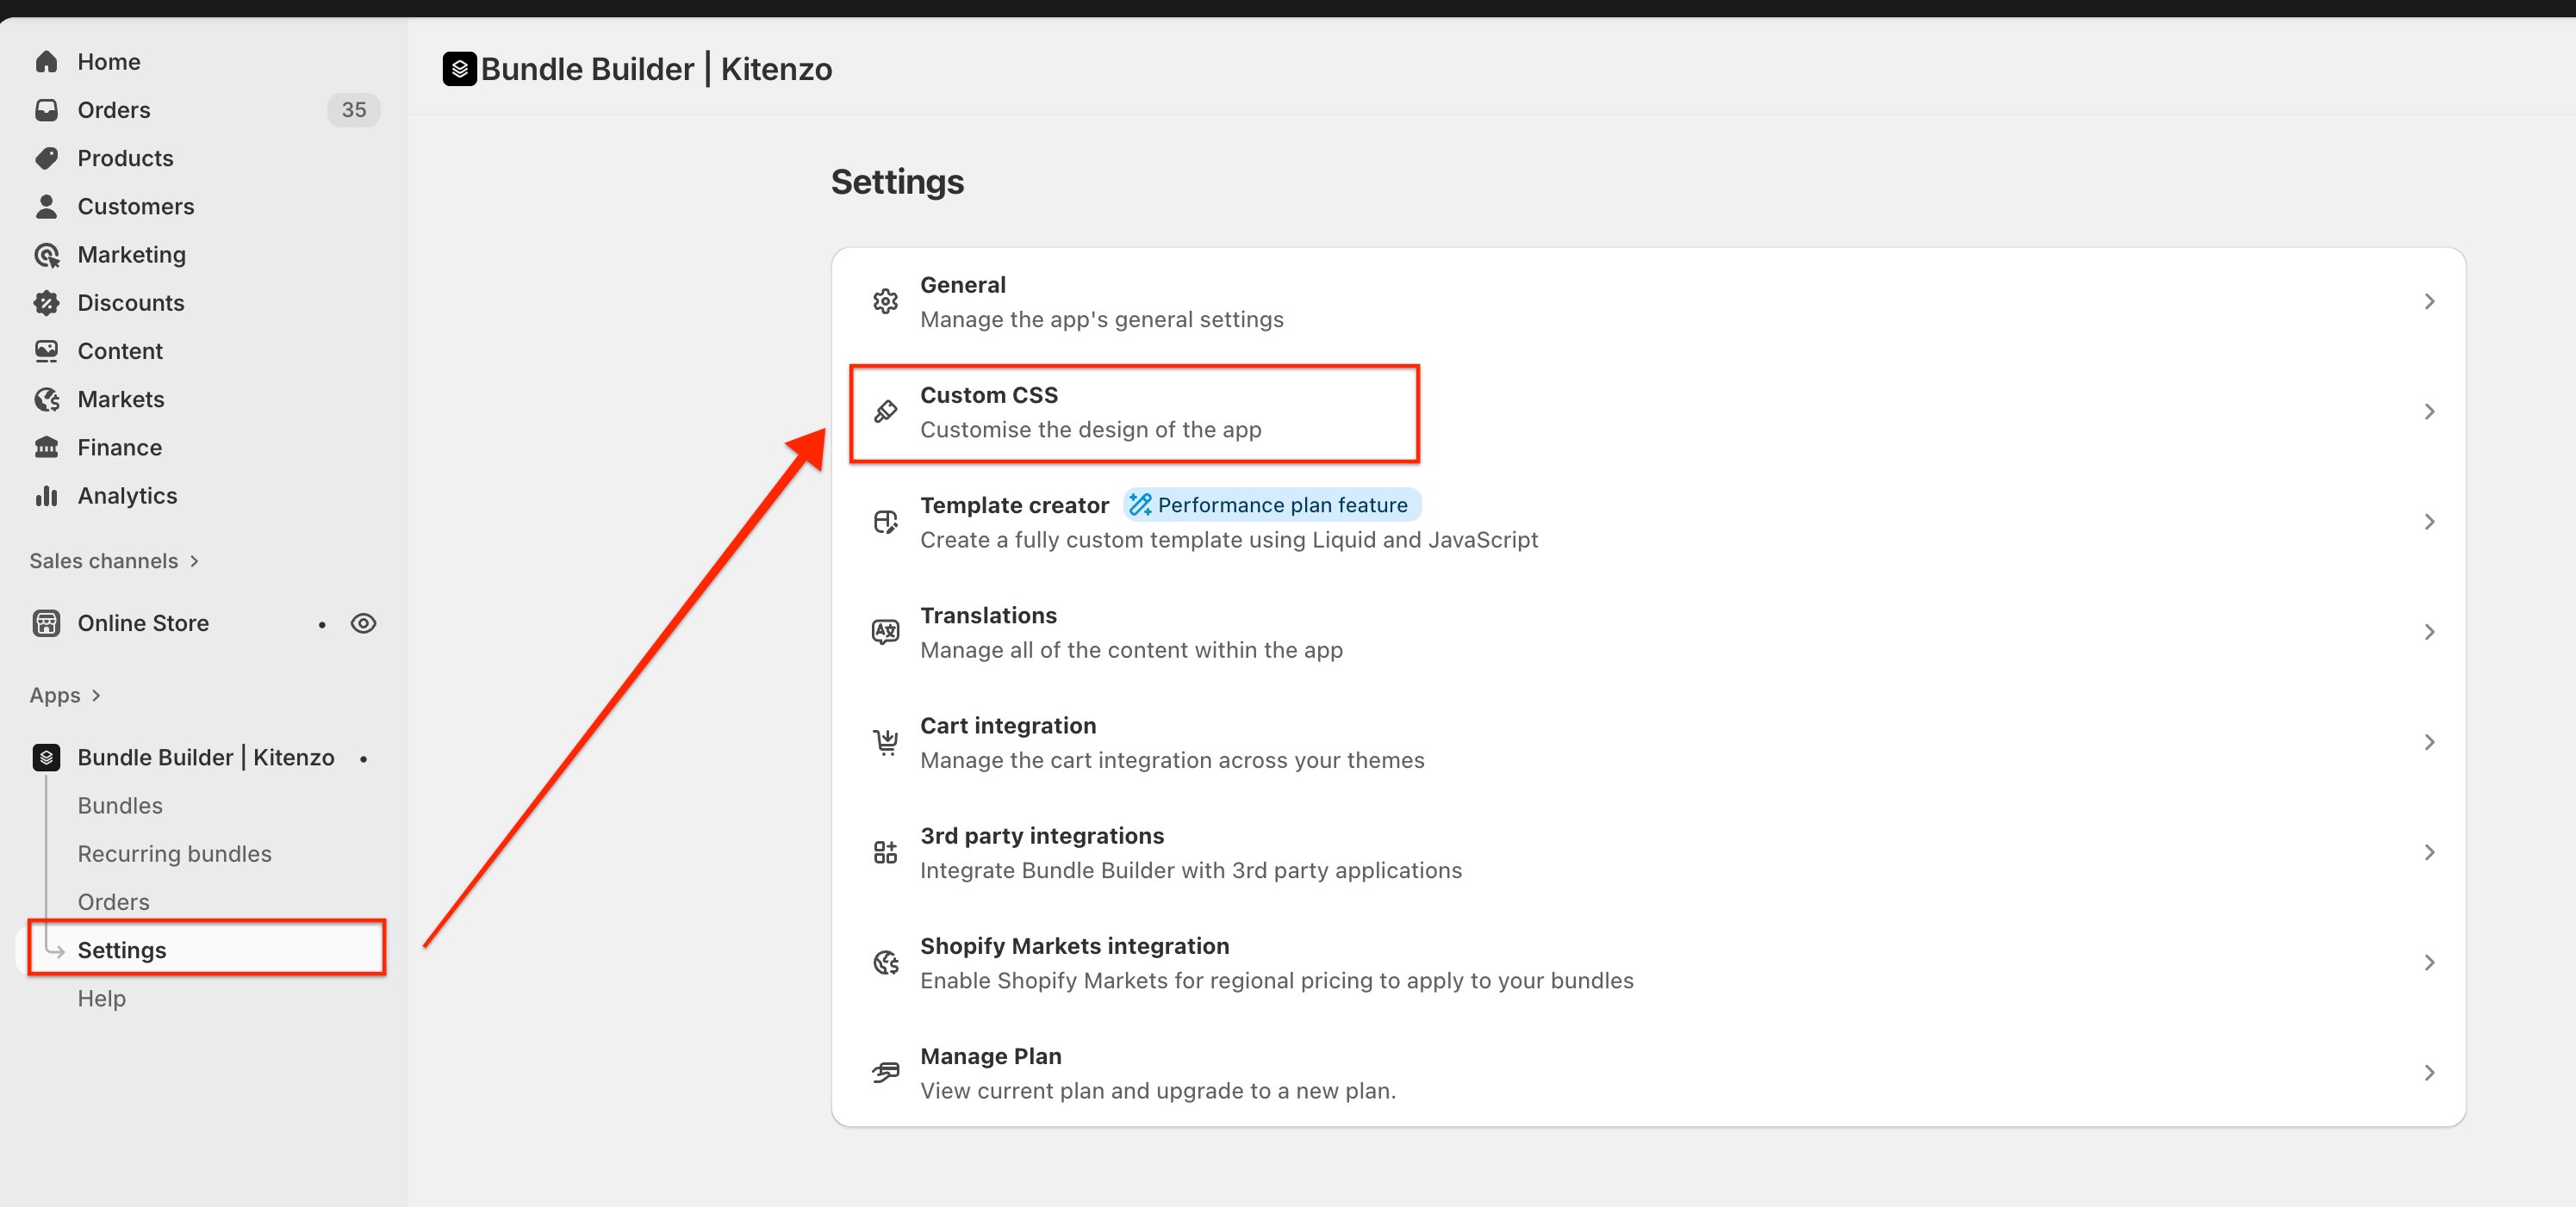Expand the Apps section chevron
Viewport: 2576px width, 1207px height.
click(x=96, y=696)
